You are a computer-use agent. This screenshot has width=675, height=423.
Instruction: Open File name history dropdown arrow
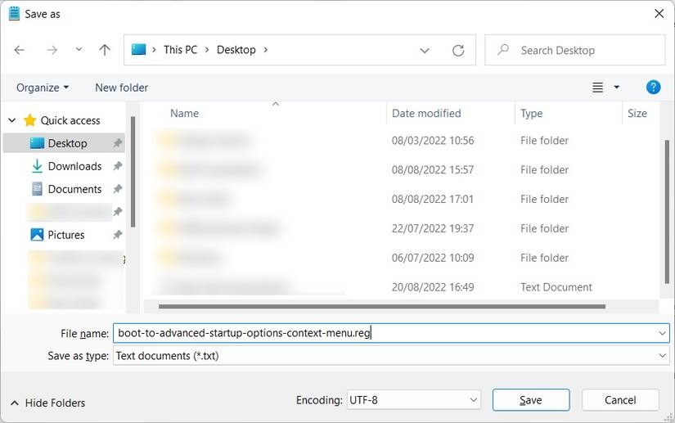[x=662, y=333]
